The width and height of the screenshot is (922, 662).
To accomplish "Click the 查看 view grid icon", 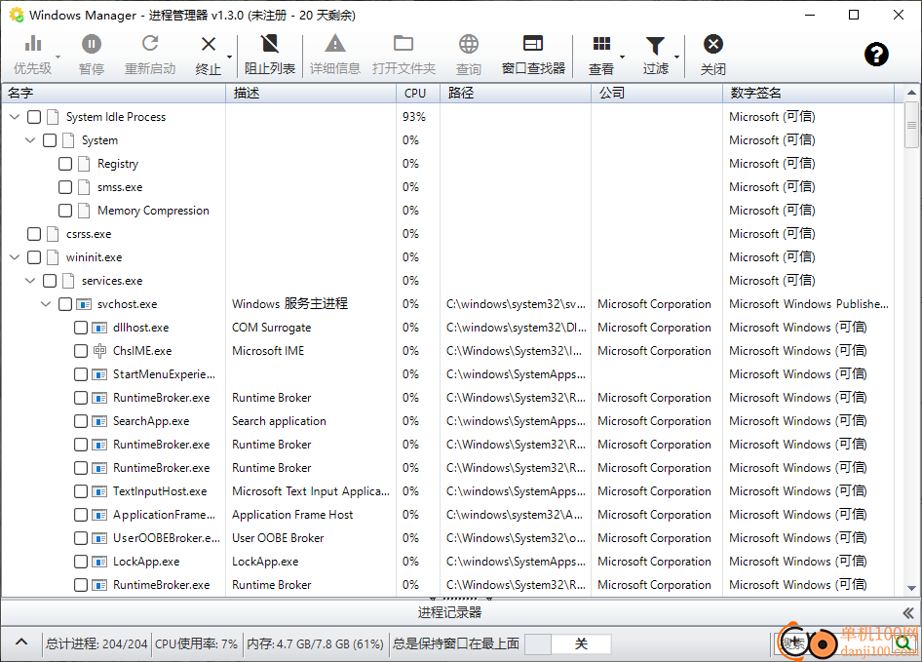I will (x=601, y=44).
